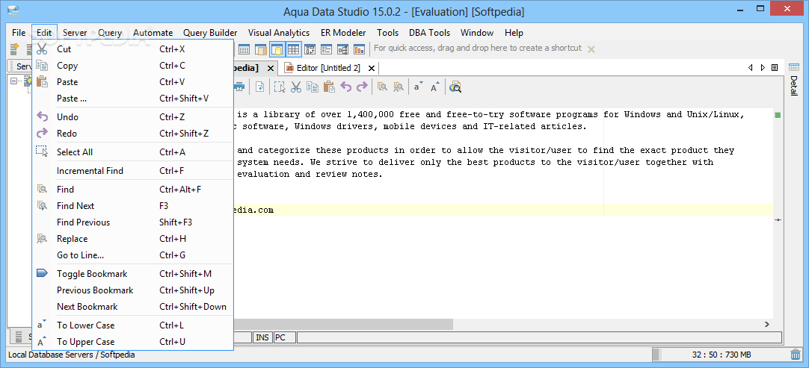Image resolution: width=809 pixels, height=368 pixels.
Task: Close the Editor [Untitled 2] tab
Action: coord(371,68)
